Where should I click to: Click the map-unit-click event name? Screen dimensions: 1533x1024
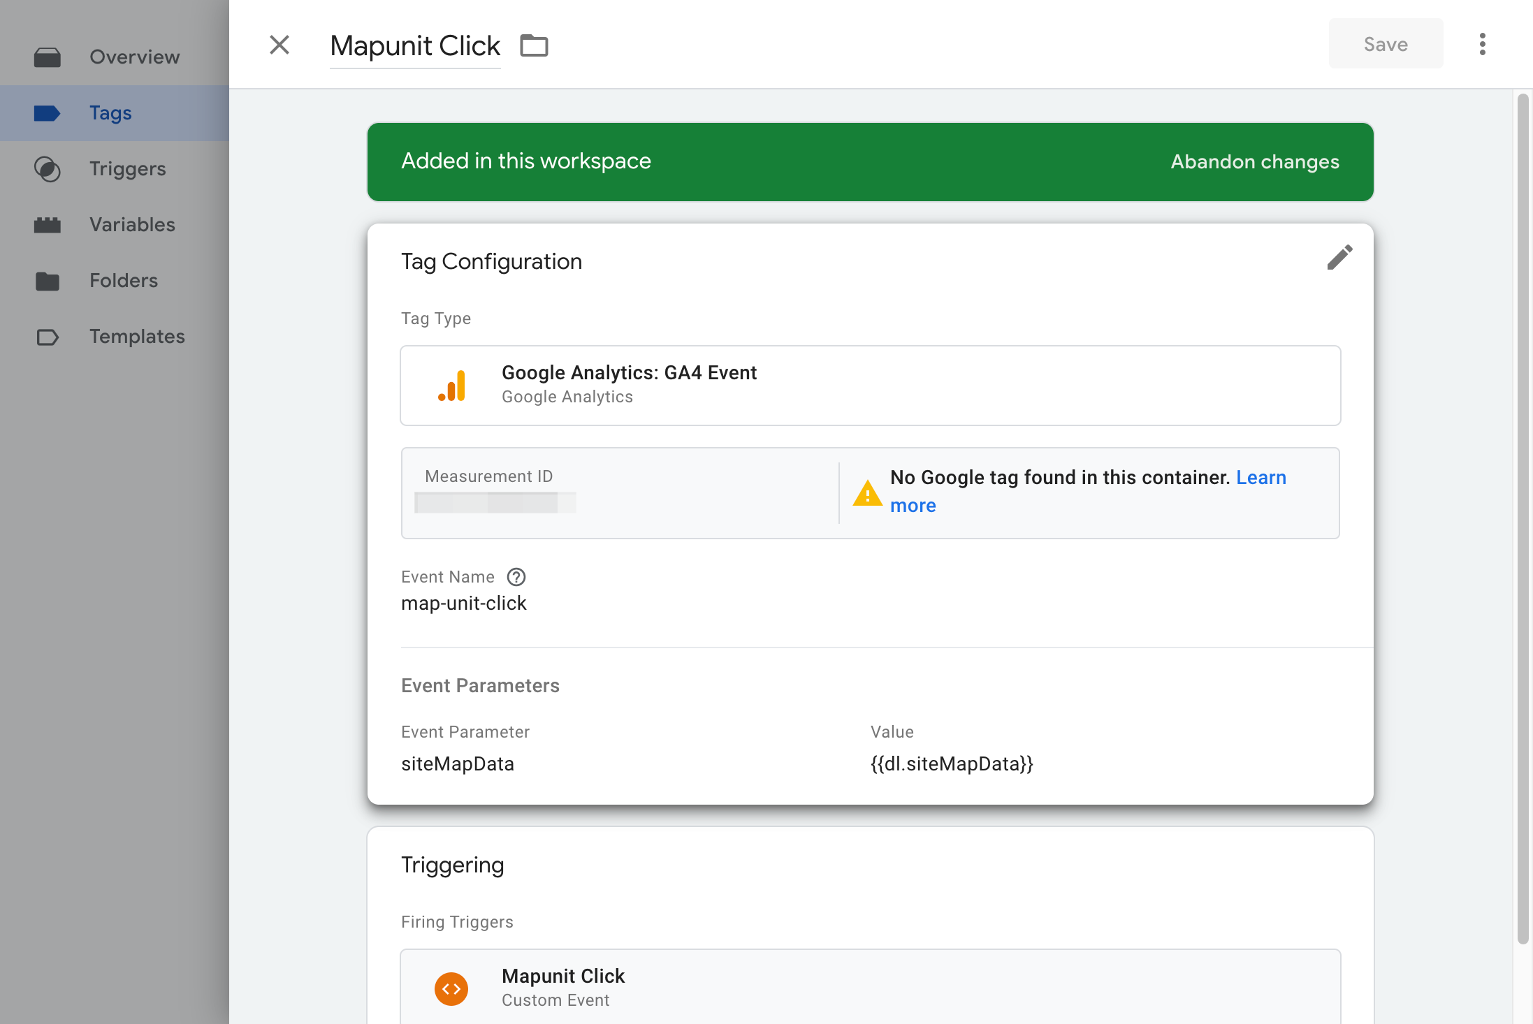pyautogui.click(x=463, y=604)
